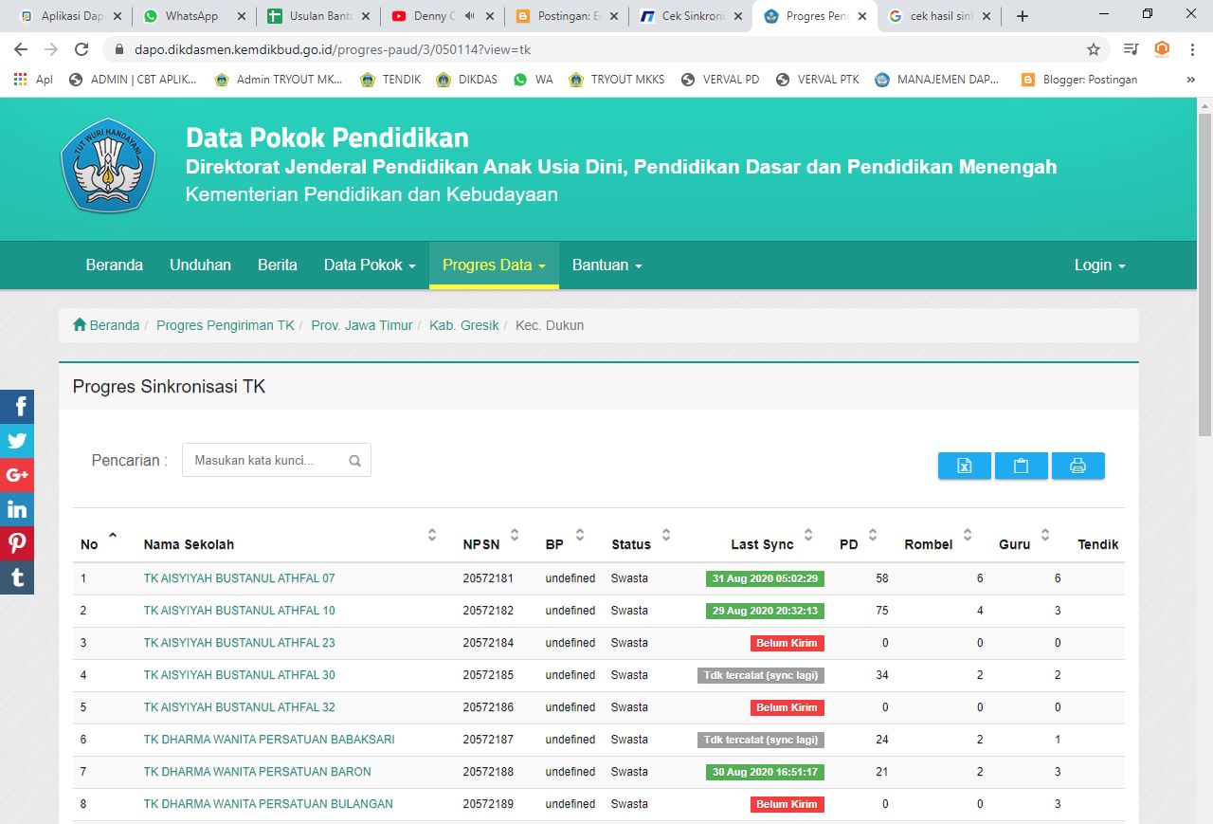
Task: Go to Kab. Gresik breadcrumb link
Action: click(463, 325)
